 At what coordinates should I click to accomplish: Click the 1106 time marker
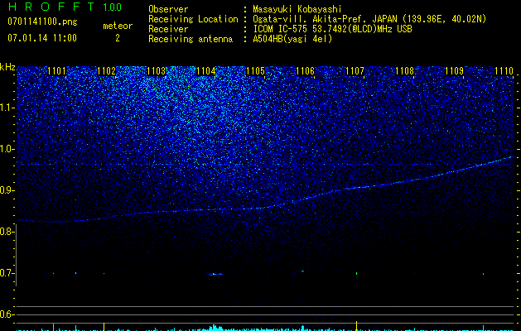305,71
